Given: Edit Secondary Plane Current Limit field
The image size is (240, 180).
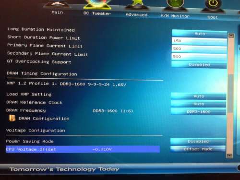Looking at the screenshot, I should [199, 57].
